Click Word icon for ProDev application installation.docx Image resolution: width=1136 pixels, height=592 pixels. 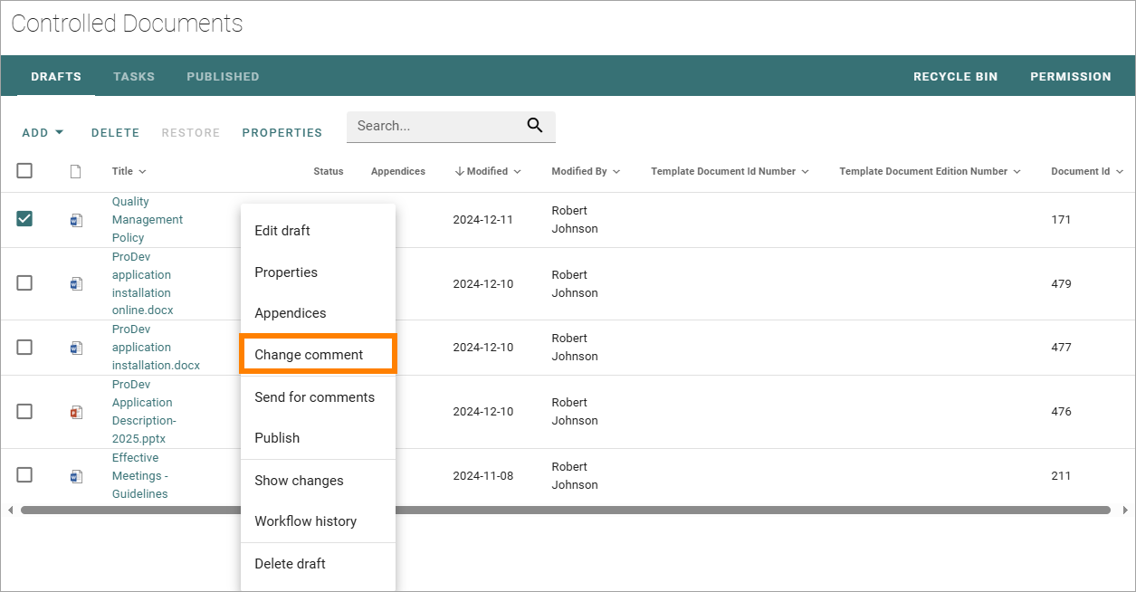click(76, 348)
